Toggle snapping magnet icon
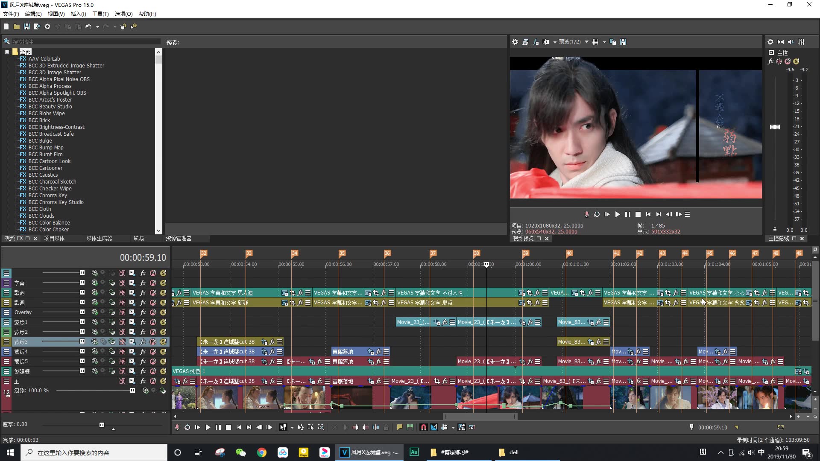 pos(423,427)
